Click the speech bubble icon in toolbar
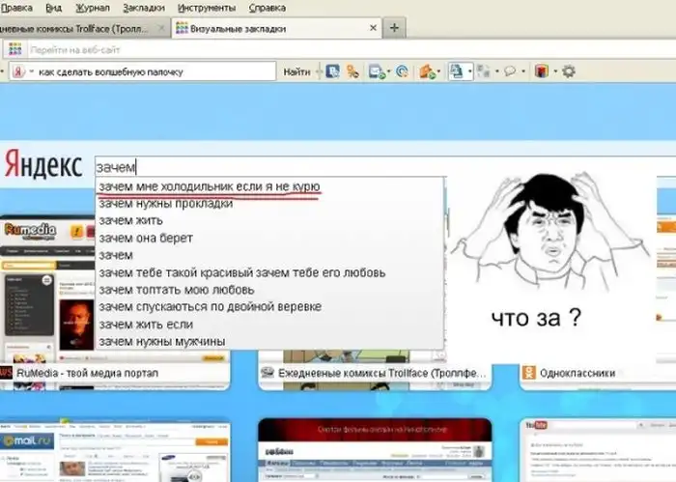 point(509,71)
